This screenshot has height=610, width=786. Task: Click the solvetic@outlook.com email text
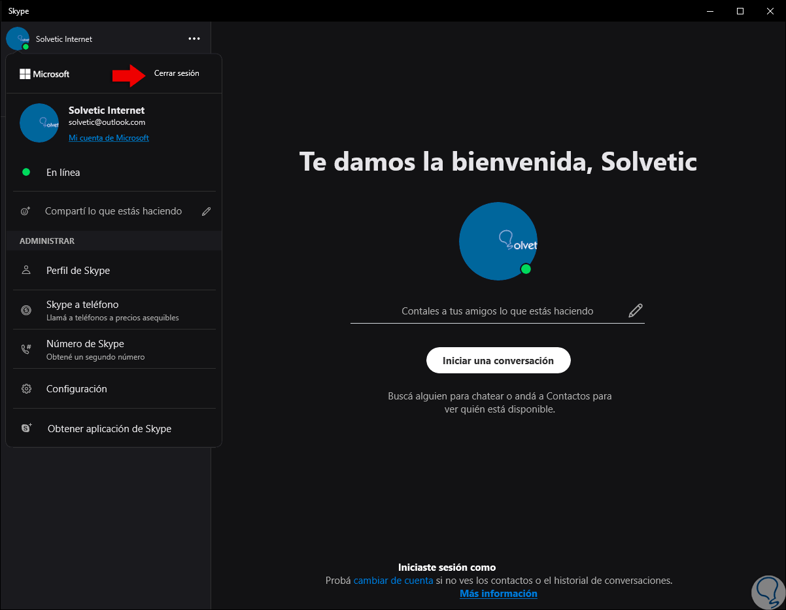click(x=107, y=122)
